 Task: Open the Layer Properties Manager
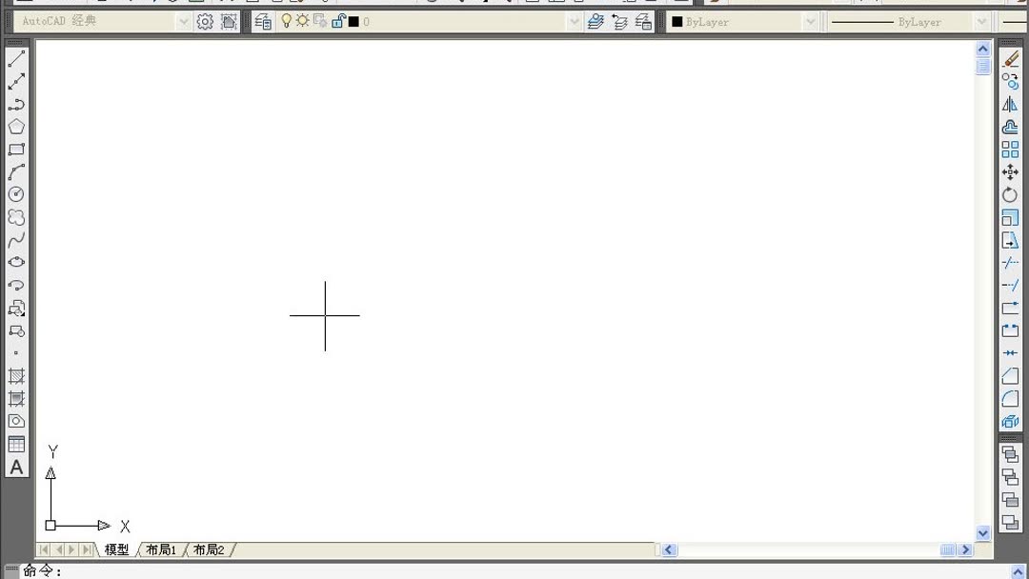(262, 21)
